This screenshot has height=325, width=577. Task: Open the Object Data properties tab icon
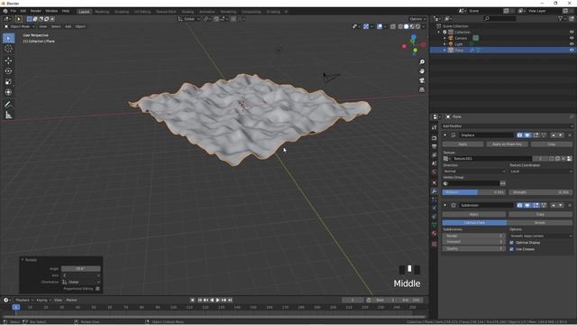click(x=435, y=225)
